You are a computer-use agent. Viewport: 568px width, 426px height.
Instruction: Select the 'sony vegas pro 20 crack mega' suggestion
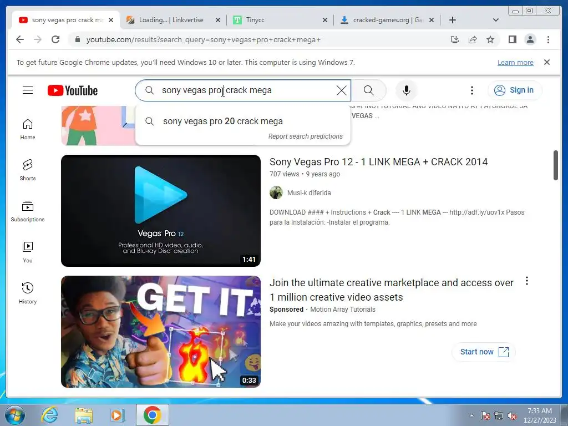(x=243, y=121)
